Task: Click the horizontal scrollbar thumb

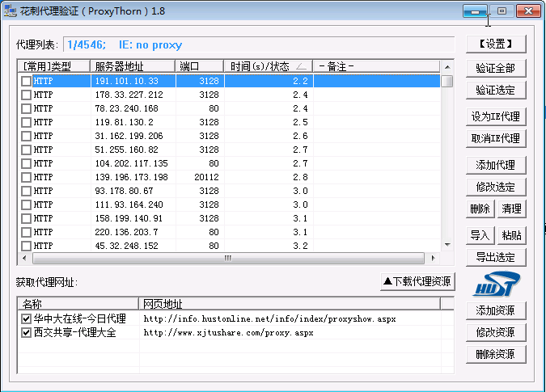Action: coord(228,258)
